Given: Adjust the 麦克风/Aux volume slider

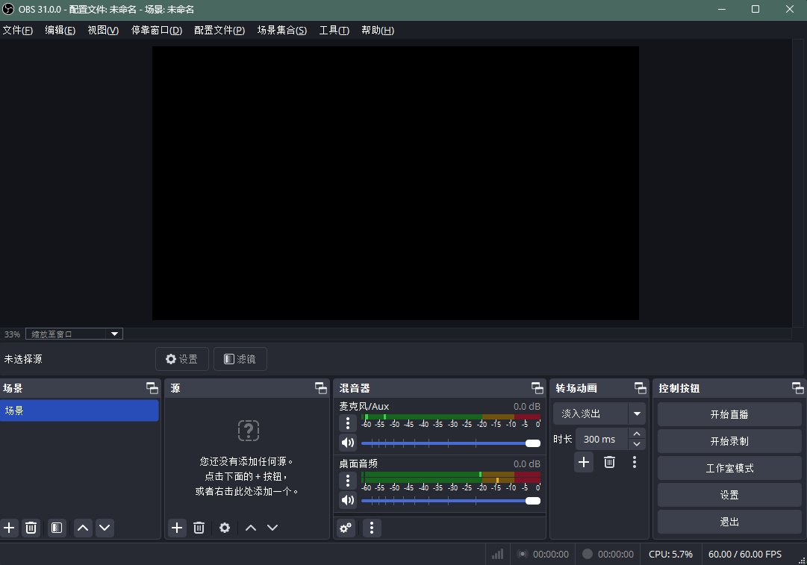Looking at the screenshot, I should tap(451, 443).
